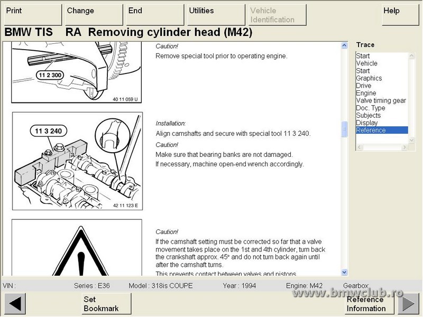Click the 11 2 300 tool diagram
423x317 pixels.
coord(77,73)
